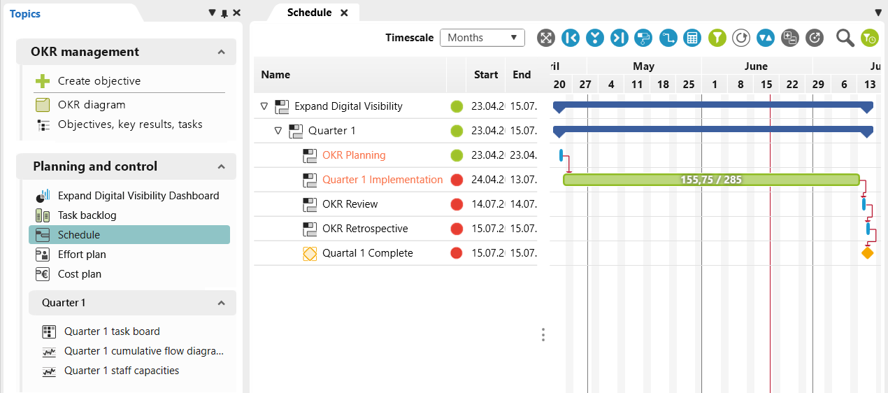Click the May month header in timeline
The width and height of the screenshot is (888, 393).
(x=644, y=66)
